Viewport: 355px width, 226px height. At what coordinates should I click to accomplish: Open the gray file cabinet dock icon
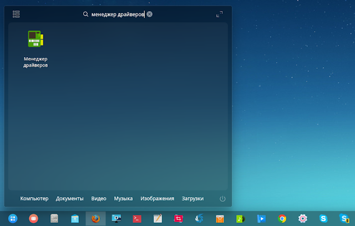pyautogui.click(x=54, y=219)
